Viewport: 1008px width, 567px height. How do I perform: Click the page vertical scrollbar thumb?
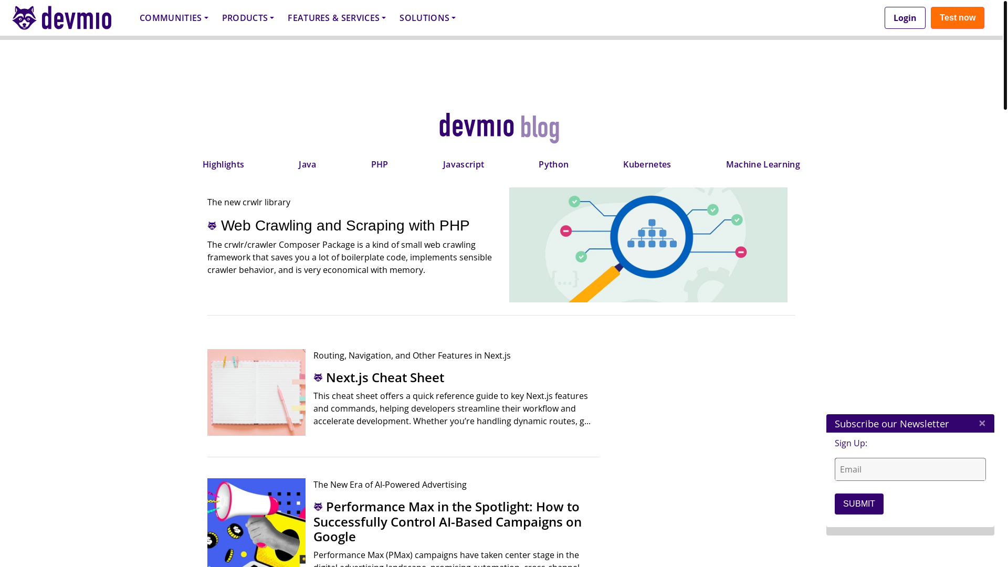[x=1005, y=55]
